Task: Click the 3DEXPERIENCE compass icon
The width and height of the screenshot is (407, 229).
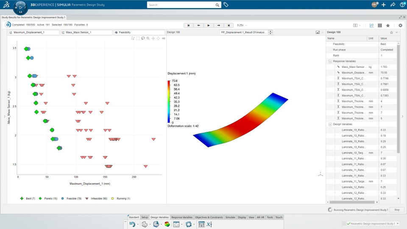Action: click(x=20, y=7)
